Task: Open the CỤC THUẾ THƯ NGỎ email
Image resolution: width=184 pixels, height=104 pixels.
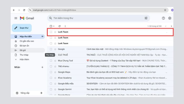Action: click(110, 55)
